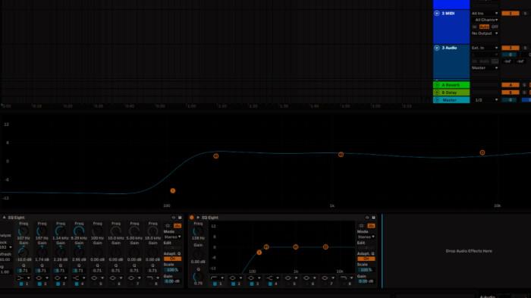Toggle band 3 activator in second EQ Eight
The height and width of the screenshot is (298, 531).
[253, 284]
